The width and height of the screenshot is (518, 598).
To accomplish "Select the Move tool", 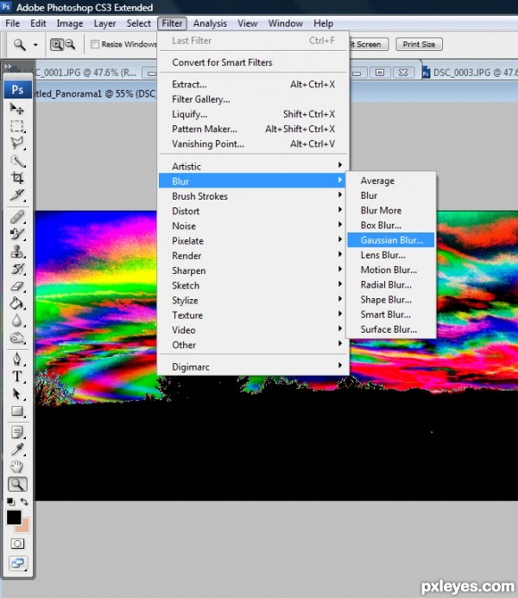I will tap(16, 109).
